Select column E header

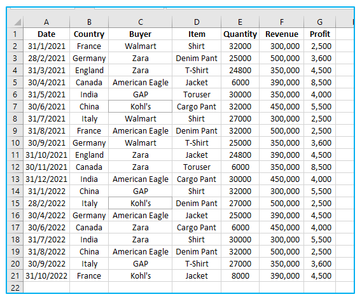(240, 22)
